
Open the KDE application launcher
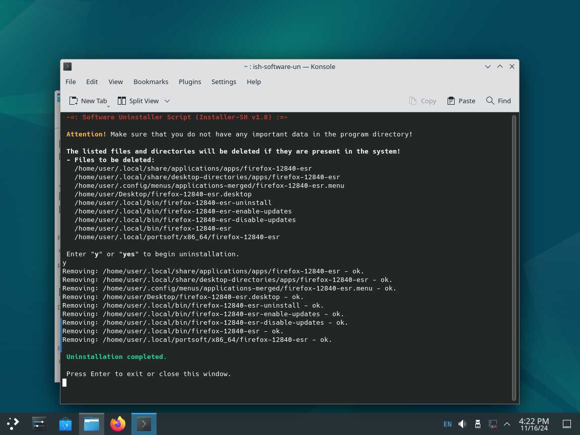[x=13, y=424]
